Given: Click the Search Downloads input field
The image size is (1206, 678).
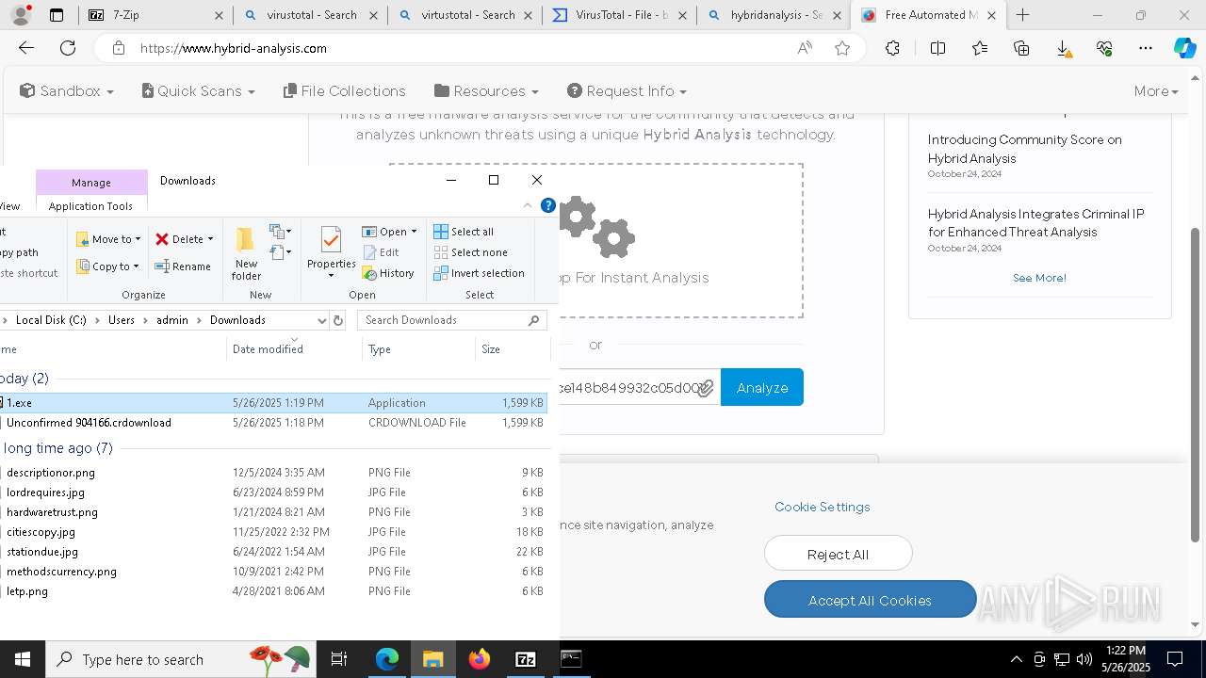Looking at the screenshot, I should point(451,320).
